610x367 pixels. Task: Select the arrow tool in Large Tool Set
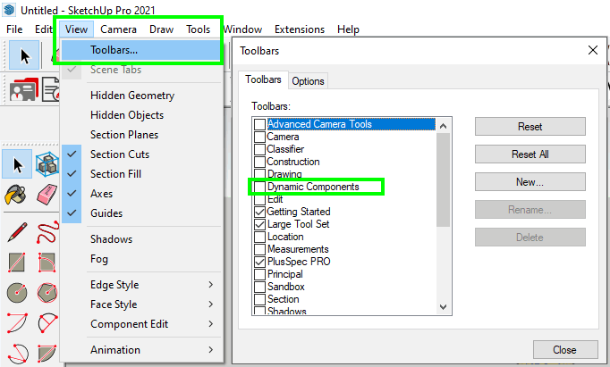tap(17, 164)
